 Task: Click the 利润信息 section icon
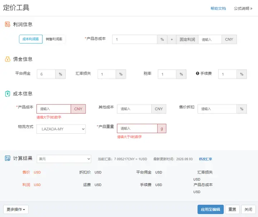[8, 24]
